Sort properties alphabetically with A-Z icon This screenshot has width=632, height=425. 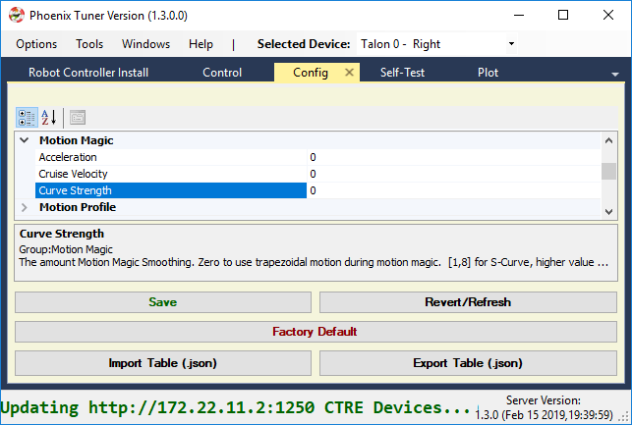pos(49,118)
